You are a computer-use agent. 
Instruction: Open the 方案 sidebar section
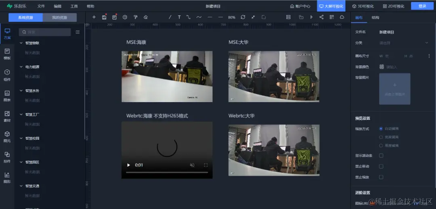point(7,33)
